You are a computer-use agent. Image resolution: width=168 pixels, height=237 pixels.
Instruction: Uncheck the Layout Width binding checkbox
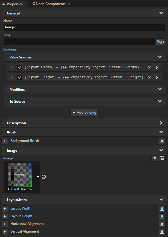[x=20, y=67]
